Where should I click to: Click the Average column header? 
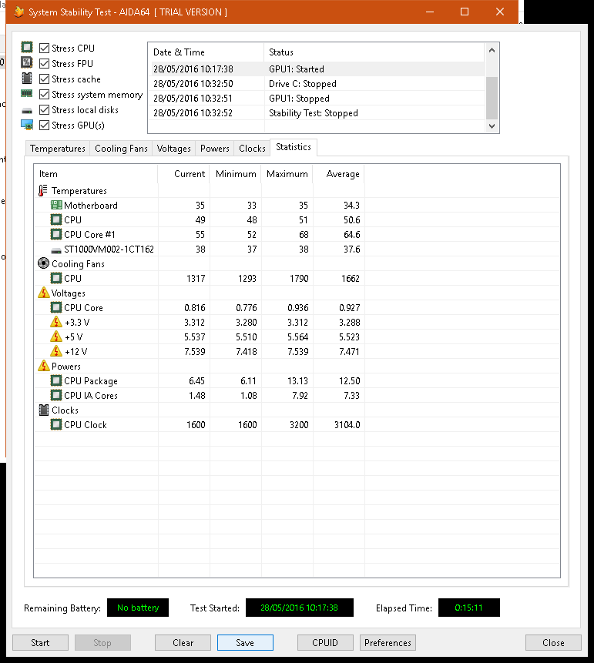point(339,174)
